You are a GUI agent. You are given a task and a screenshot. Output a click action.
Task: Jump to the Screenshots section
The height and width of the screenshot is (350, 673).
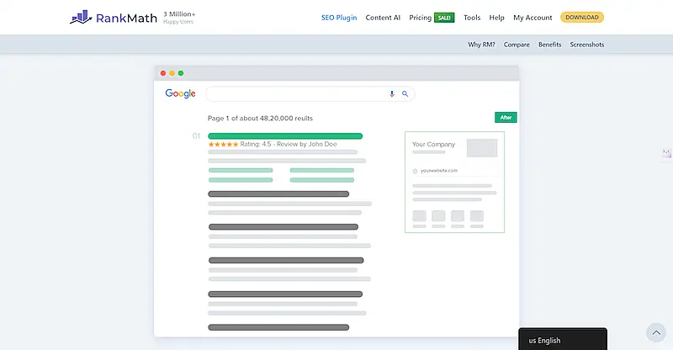[586, 45]
